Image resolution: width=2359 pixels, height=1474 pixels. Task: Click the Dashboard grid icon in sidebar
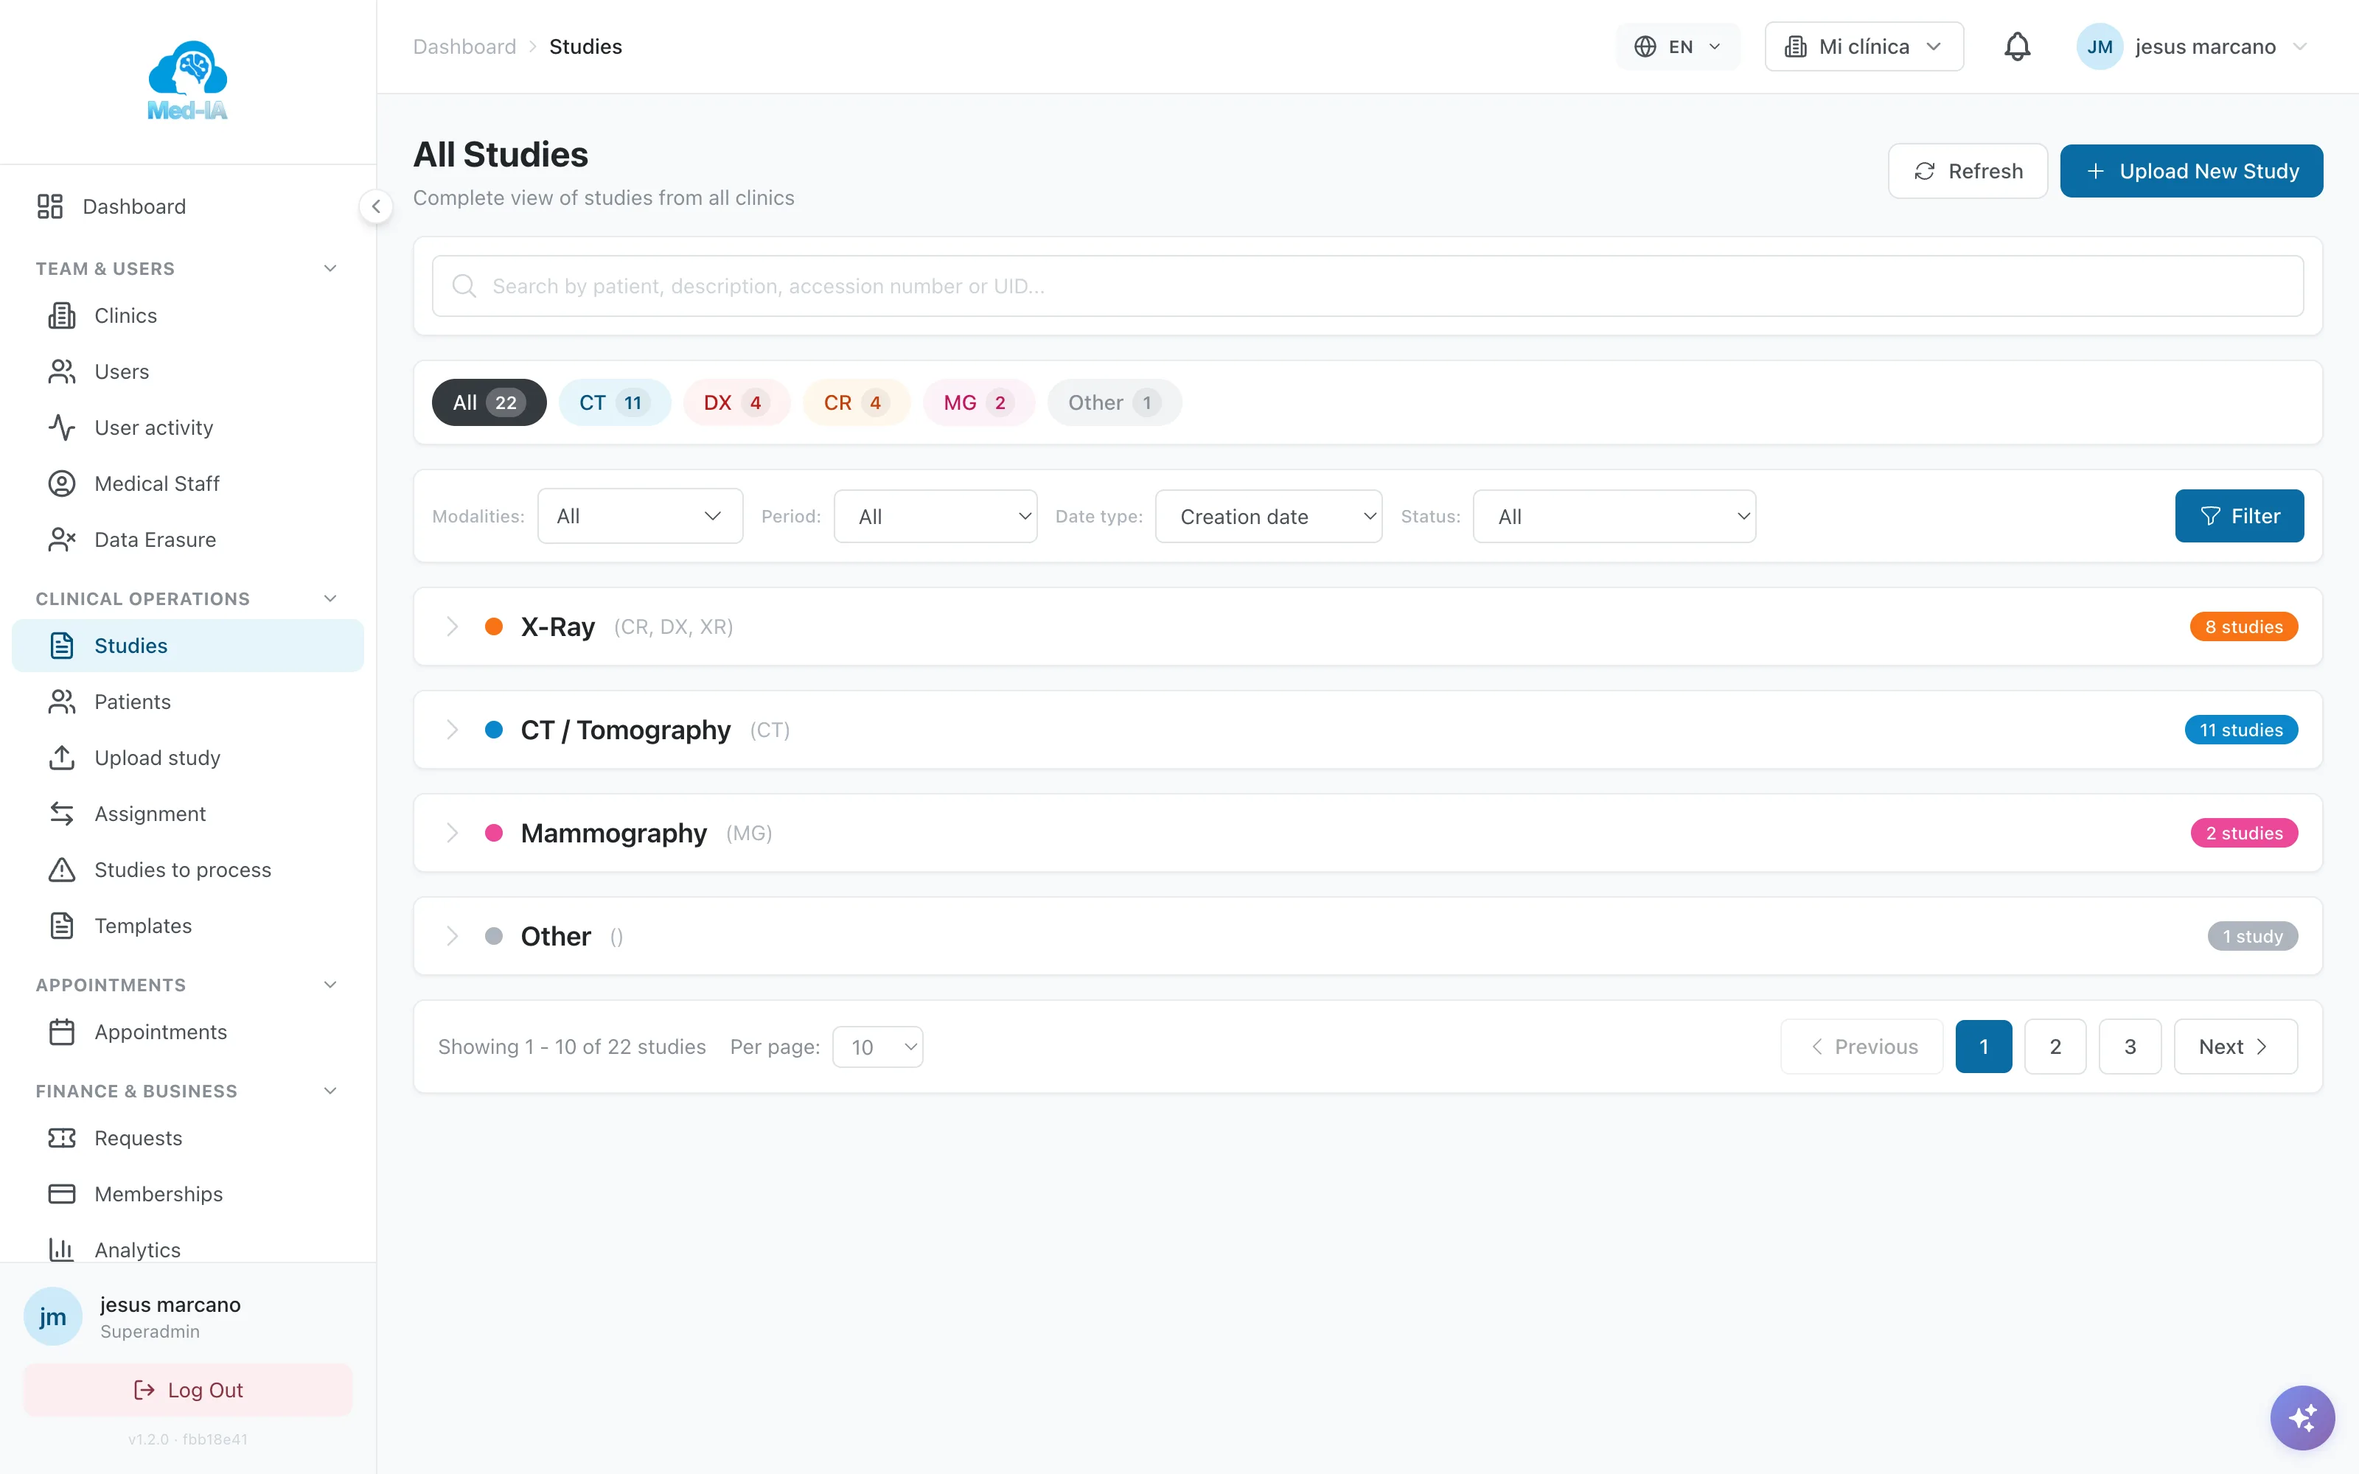point(49,206)
